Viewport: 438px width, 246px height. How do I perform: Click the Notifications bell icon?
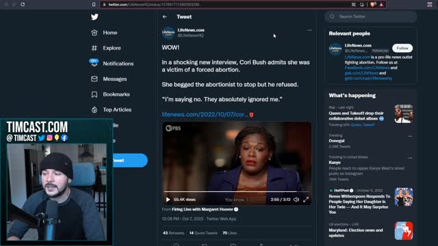point(94,64)
